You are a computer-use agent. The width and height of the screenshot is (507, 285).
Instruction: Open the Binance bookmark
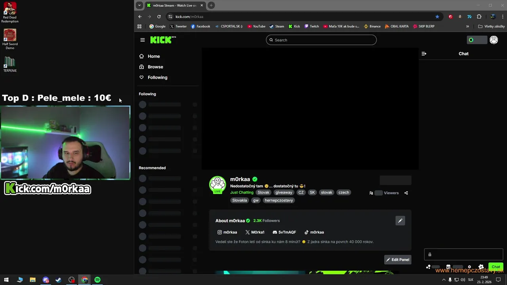tap(372, 27)
